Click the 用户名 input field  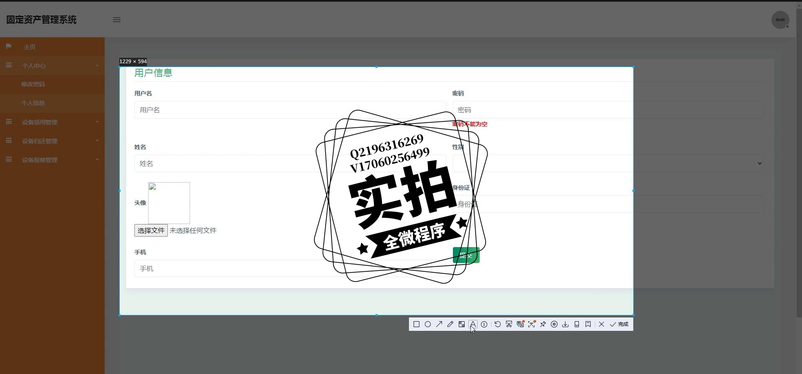point(290,110)
